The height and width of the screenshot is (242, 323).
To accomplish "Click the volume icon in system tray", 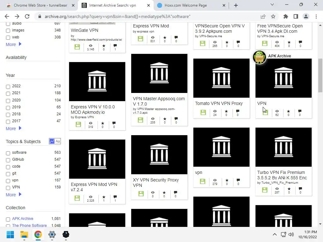I will pyautogui.click(x=291, y=234).
